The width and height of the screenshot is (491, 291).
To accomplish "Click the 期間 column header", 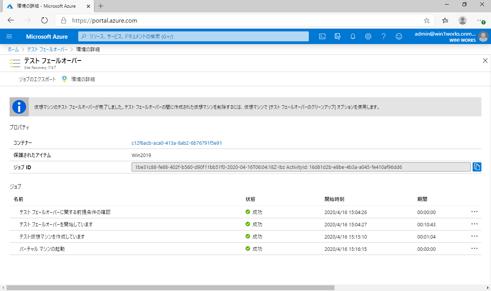I will click(x=422, y=199).
